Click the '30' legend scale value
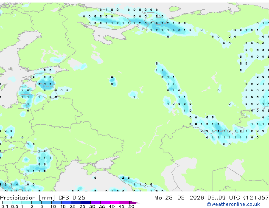The height and width of the screenshot is (208, 269). pos(92,206)
